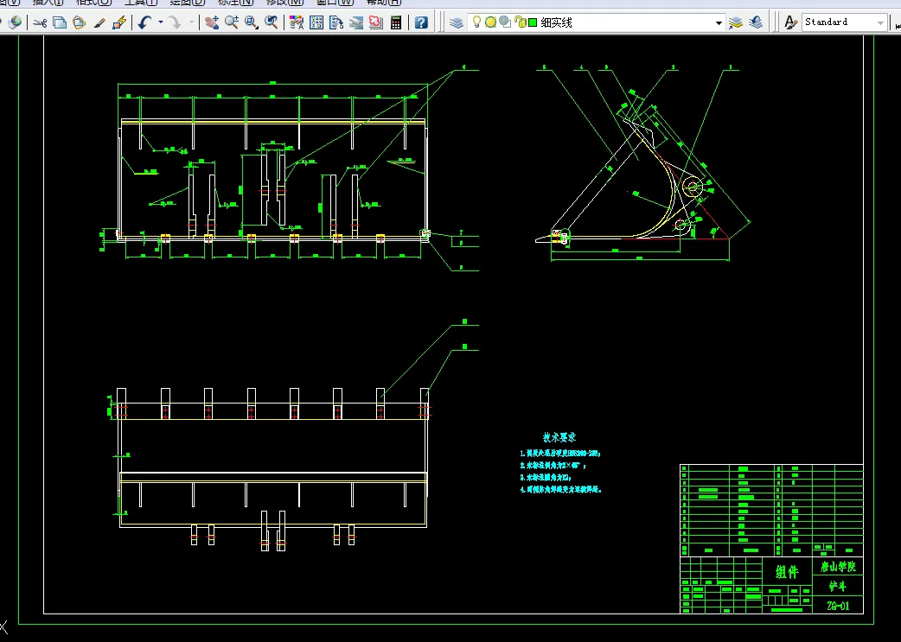The image size is (901, 642).
Task: Open the Layer Properties Manager icon
Action: [457, 22]
